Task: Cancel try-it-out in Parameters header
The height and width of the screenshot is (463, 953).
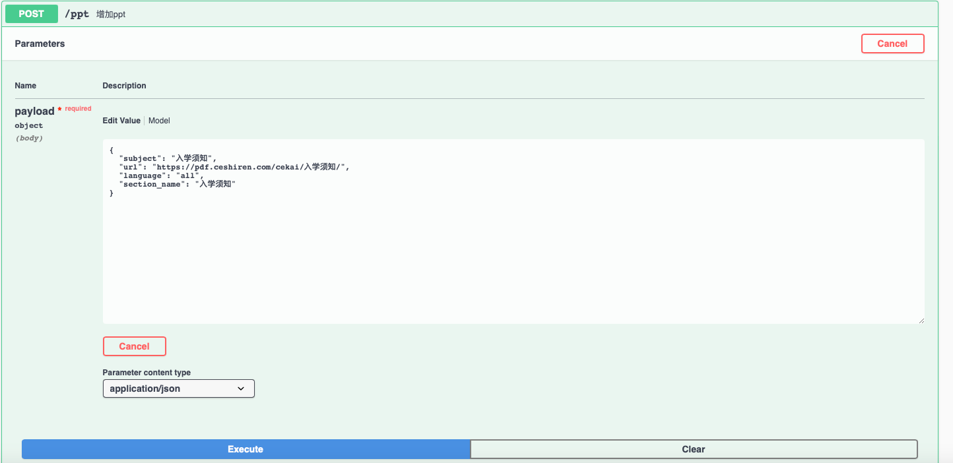Action: pos(892,44)
